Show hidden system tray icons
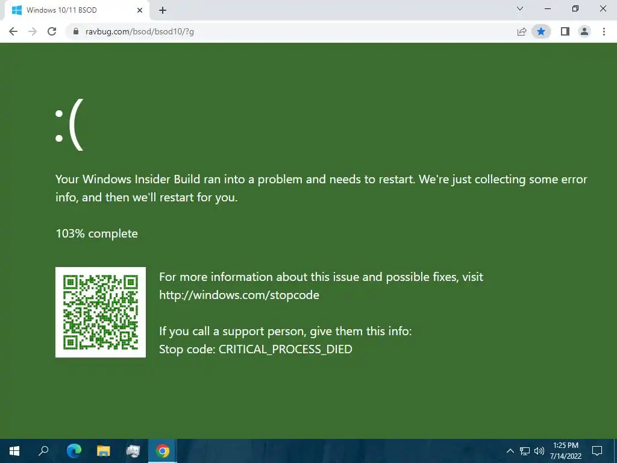Viewport: 617px width, 463px height. coord(510,451)
